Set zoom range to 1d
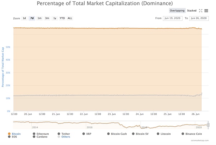This screenshot has height=145, width=216. [x=24, y=18]
